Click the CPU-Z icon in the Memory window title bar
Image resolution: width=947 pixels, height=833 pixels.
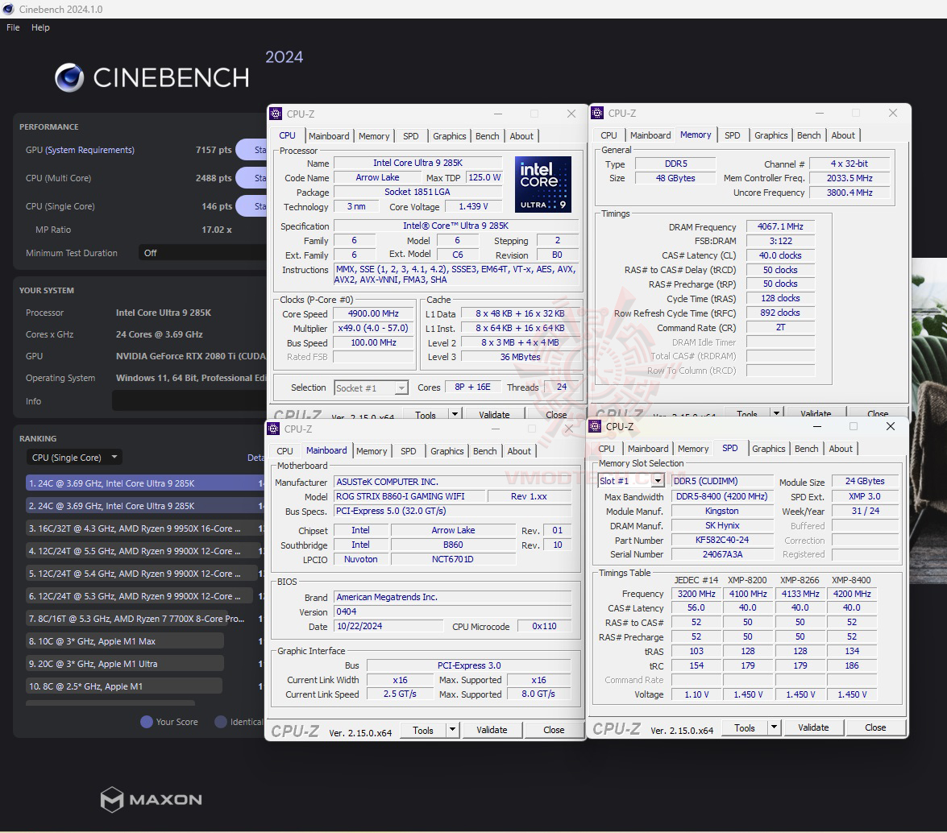click(598, 114)
